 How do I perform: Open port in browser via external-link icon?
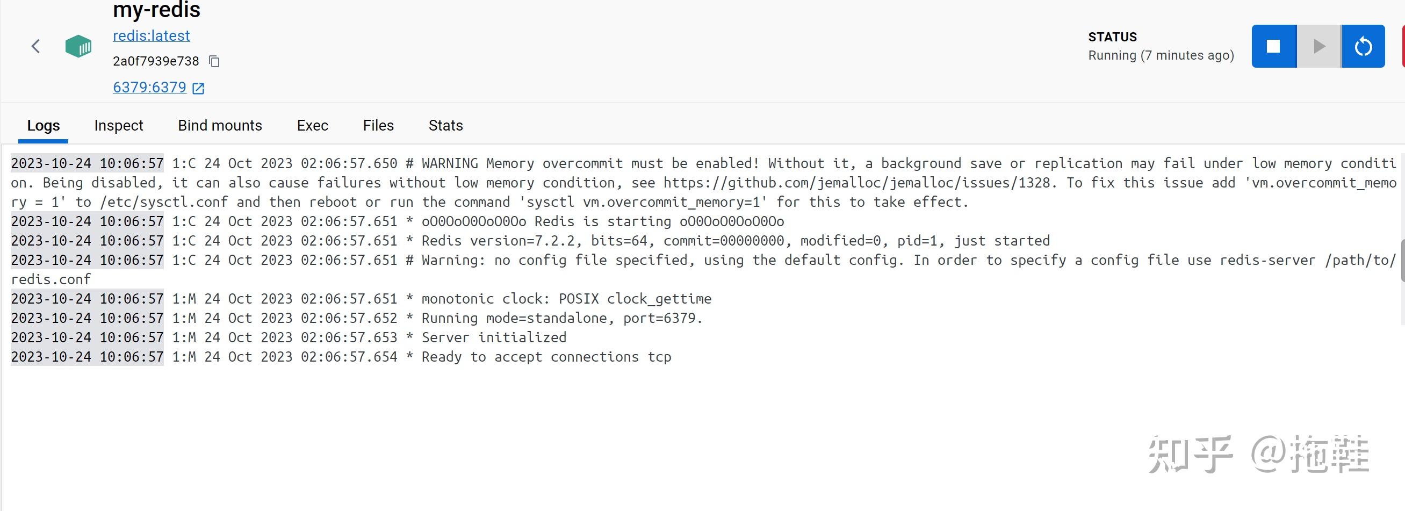click(x=199, y=88)
